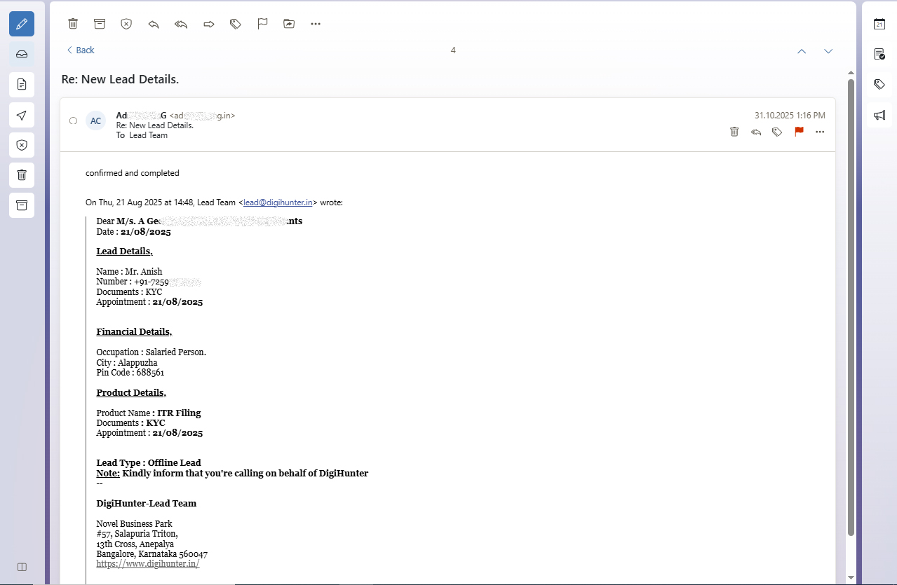897x585 pixels.
Task: Go to previous message with up chevron
Action: (x=802, y=51)
